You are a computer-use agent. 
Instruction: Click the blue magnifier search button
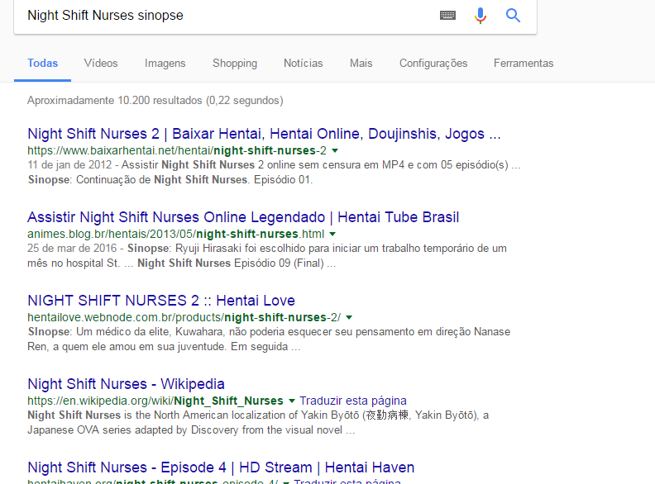point(513,16)
